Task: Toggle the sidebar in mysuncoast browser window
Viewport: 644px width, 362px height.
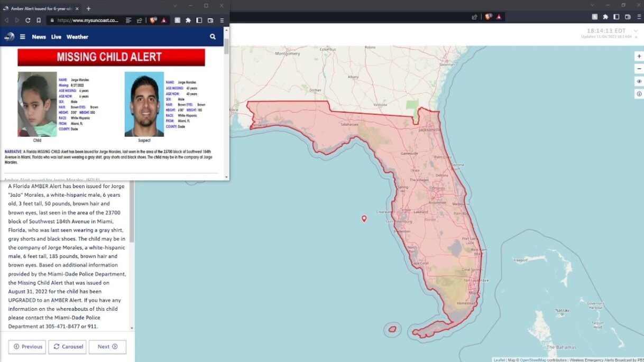Action: (199, 21)
